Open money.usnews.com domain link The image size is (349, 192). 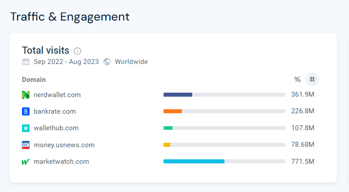[x=64, y=145]
